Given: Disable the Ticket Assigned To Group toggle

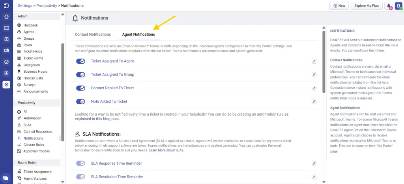Looking at the screenshot, I should point(80,75).
